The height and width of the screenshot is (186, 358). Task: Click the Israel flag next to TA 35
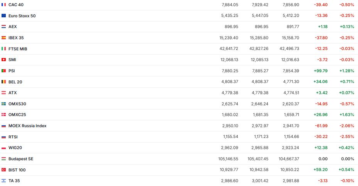pos(3,181)
